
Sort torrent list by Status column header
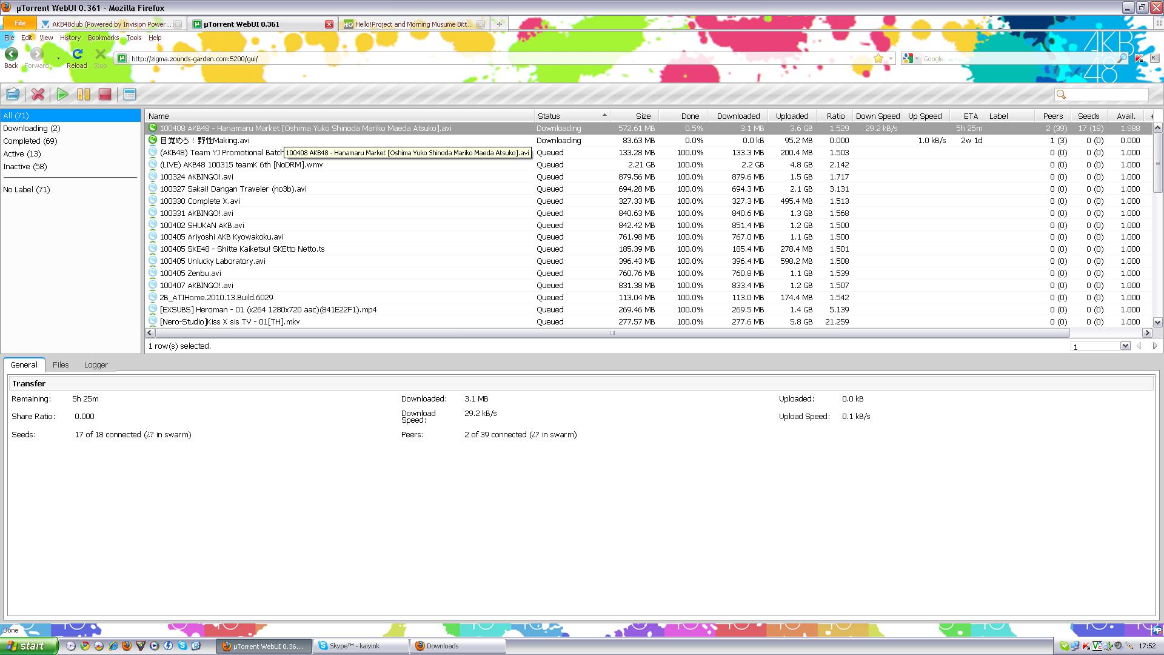pos(549,116)
